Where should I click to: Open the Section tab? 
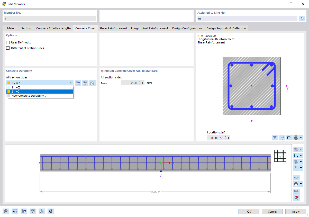26,28
